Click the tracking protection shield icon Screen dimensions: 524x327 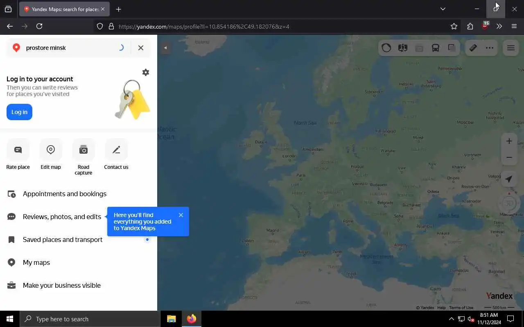100,27
